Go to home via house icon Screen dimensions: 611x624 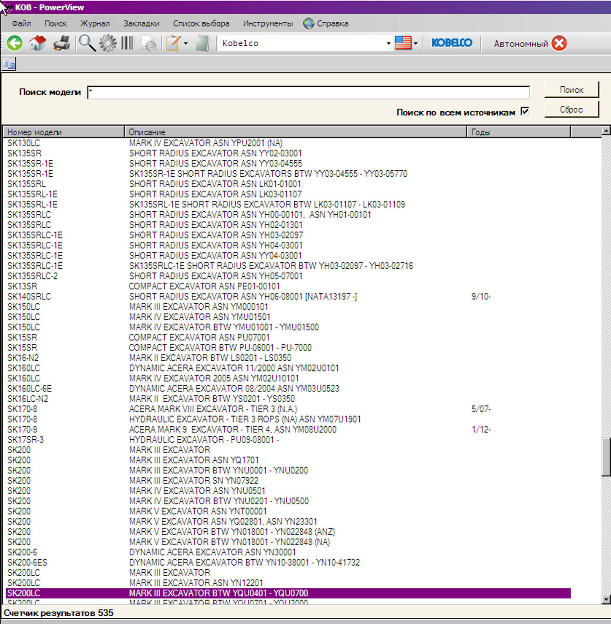click(x=38, y=43)
